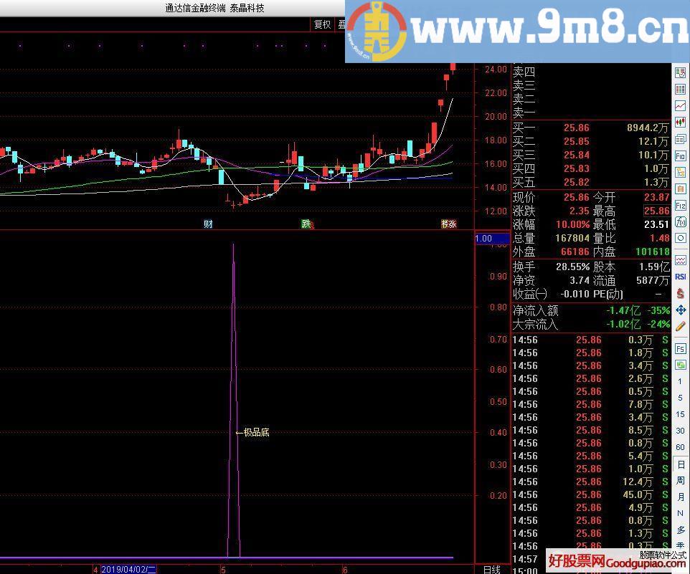Open the quote list grid icon
The height and width of the screenshot is (574, 690).
click(x=680, y=90)
